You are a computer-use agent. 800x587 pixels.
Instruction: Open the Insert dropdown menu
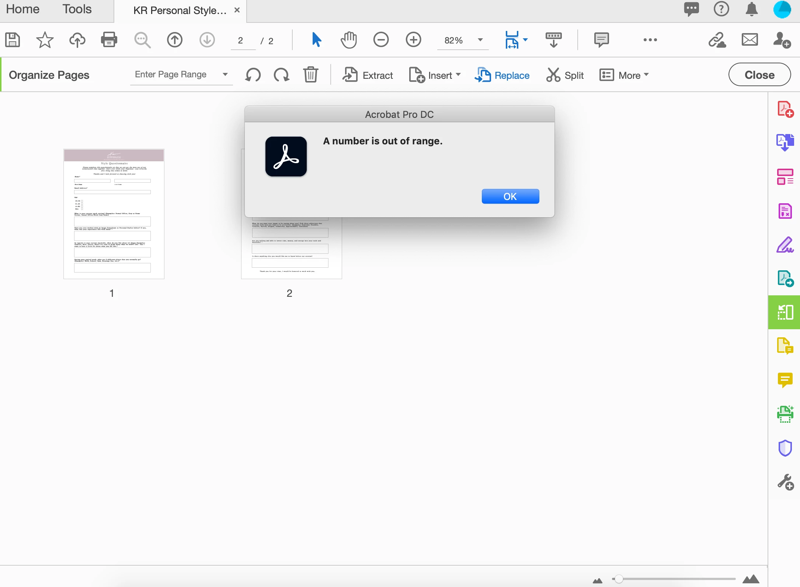(x=435, y=75)
